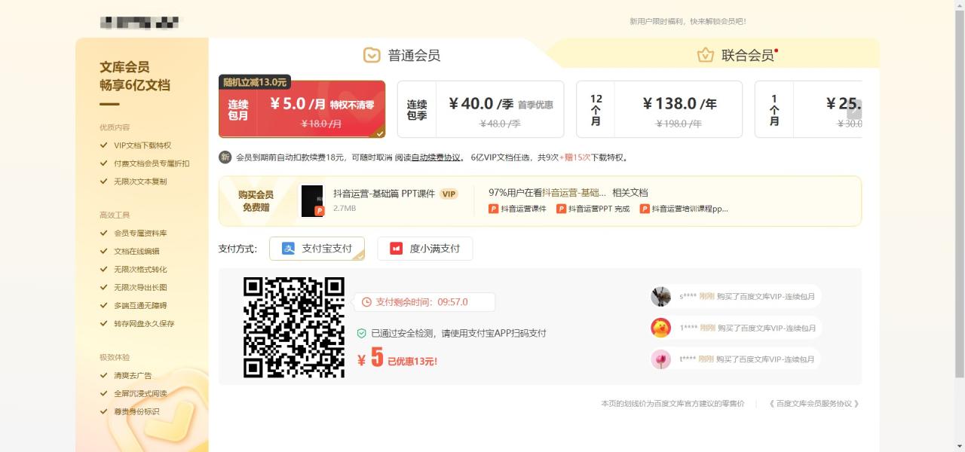Click the 抖音运营 gift document thumbnail
Screen dimensions: 965x452
[312, 201]
